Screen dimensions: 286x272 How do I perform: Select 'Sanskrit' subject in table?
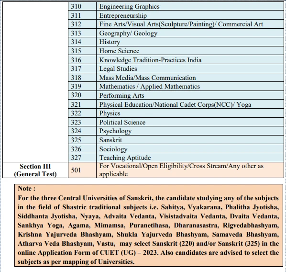coord(110,140)
